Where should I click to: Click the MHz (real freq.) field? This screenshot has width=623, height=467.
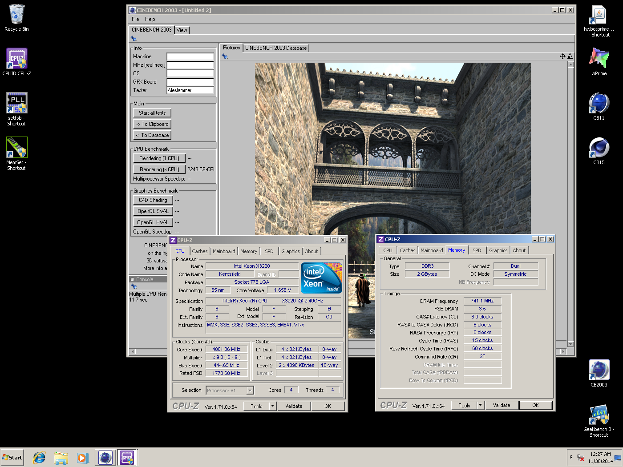(190, 65)
